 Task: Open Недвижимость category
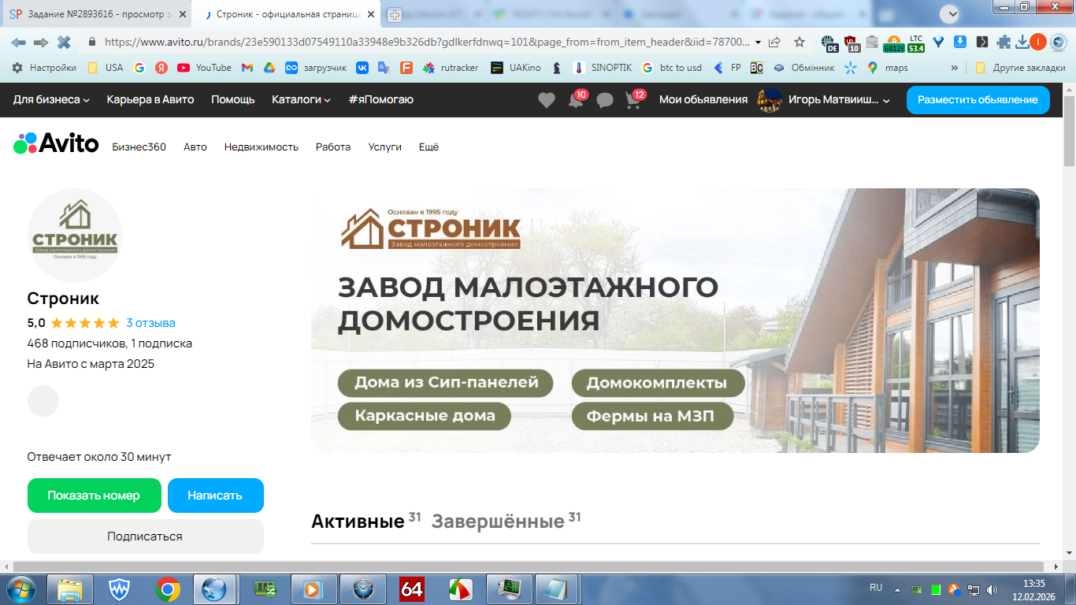click(x=262, y=147)
